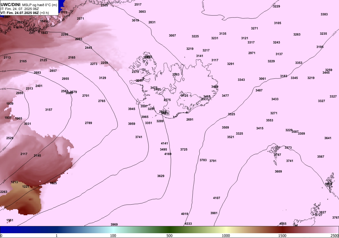Click the height value 2305
This screenshot has height=238, width=339.
click(104, 5)
